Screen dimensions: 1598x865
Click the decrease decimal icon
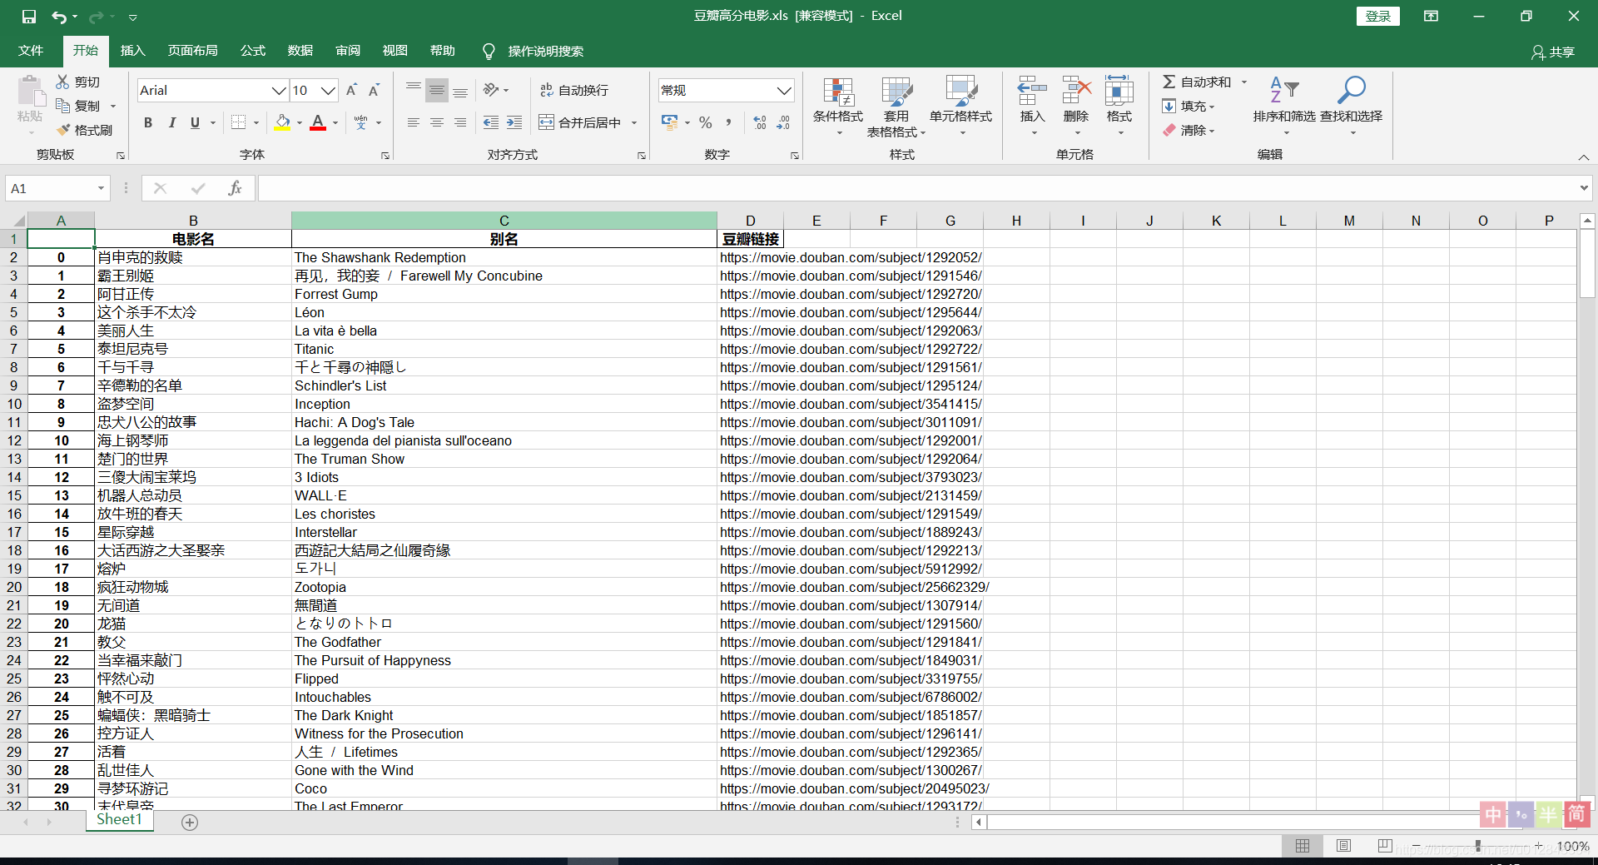point(783,122)
